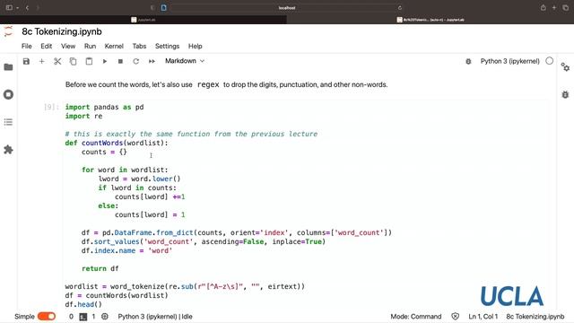Paste cell from clipboard
Screen dimensions: 574x323
click(89, 61)
